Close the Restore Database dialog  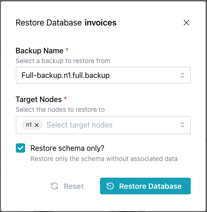point(186,23)
